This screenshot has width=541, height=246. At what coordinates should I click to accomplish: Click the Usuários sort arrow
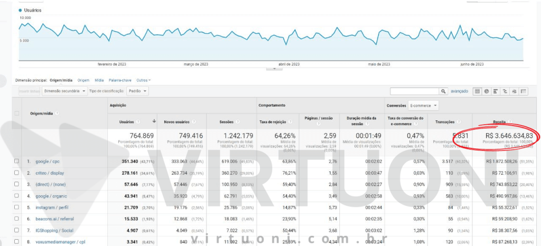point(154,121)
